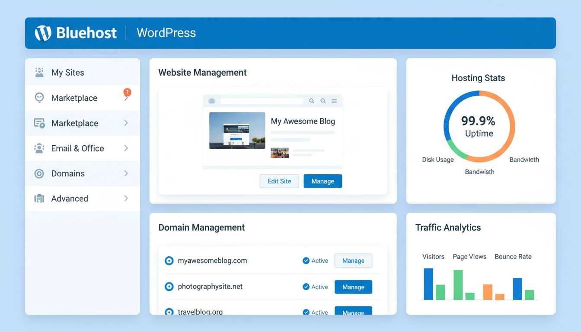Click the magnifier icon next to the preview address field

pyautogui.click(x=312, y=101)
